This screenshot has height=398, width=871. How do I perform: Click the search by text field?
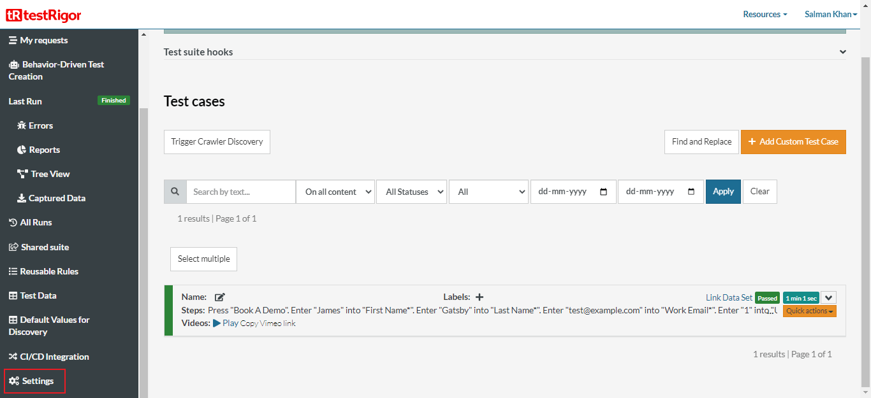[x=241, y=192]
